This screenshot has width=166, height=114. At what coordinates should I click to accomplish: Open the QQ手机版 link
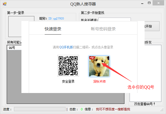click(66, 47)
